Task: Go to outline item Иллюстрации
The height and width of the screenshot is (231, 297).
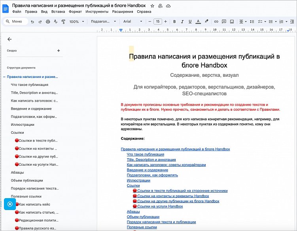Action: point(23,125)
